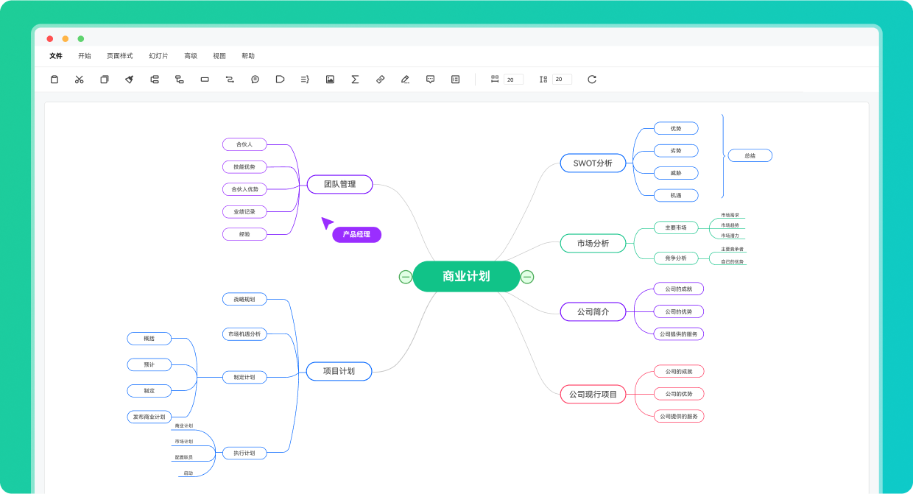Image resolution: width=913 pixels, height=494 pixels.
Task: Open the 帮助 menu
Action: point(247,56)
